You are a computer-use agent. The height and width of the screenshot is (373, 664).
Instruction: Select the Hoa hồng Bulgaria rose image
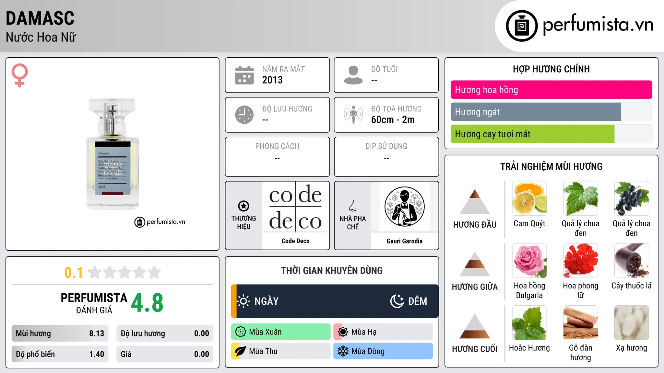529,261
